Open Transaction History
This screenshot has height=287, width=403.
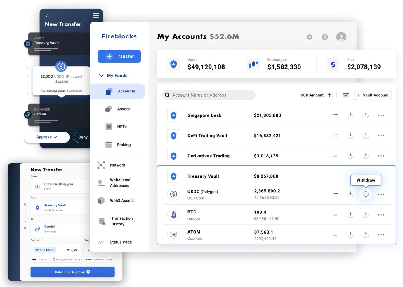click(116, 221)
